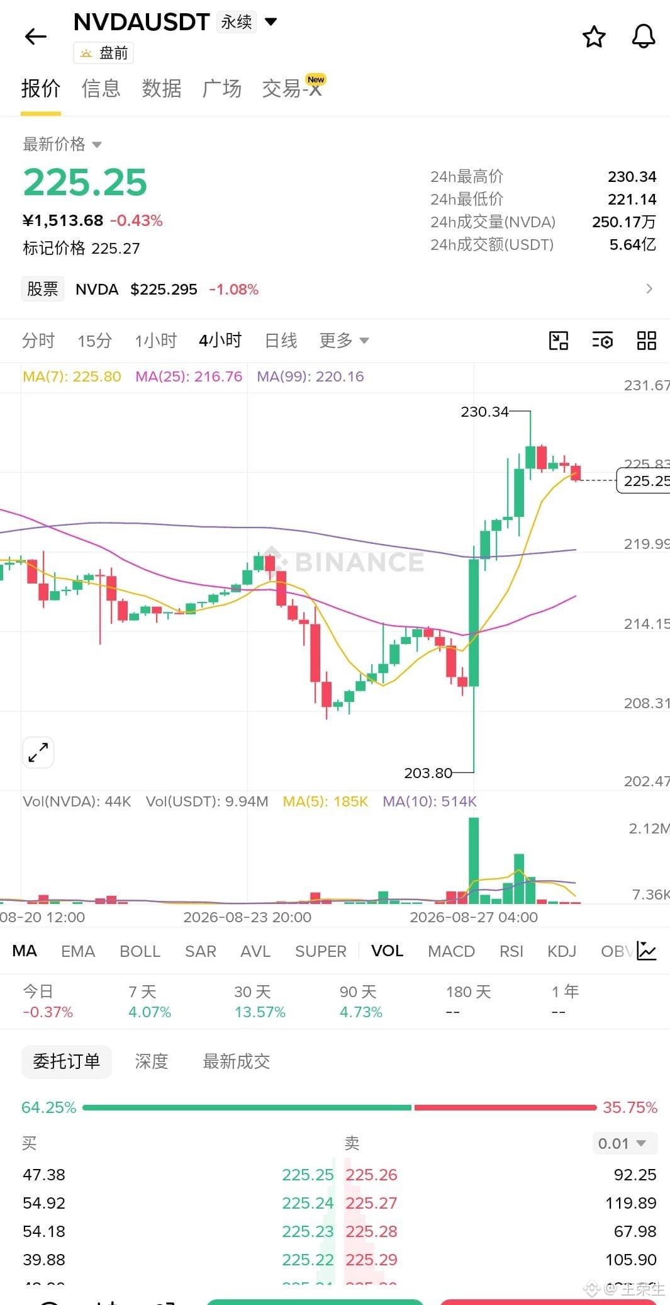This screenshot has height=1305, width=670.
Task: Select the 1小时 timeframe
Action: (155, 341)
